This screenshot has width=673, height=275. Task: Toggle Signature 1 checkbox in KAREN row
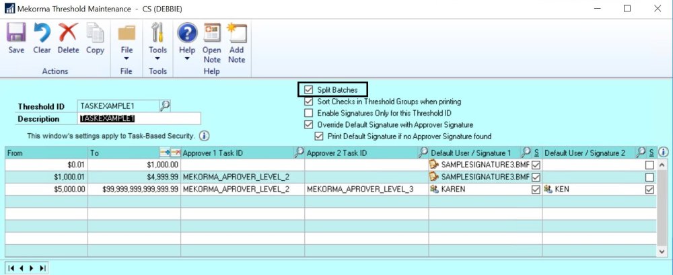click(536, 189)
